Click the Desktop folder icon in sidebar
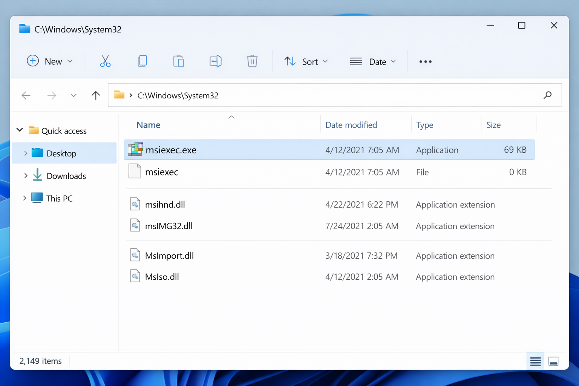This screenshot has height=386, width=579. 37,153
